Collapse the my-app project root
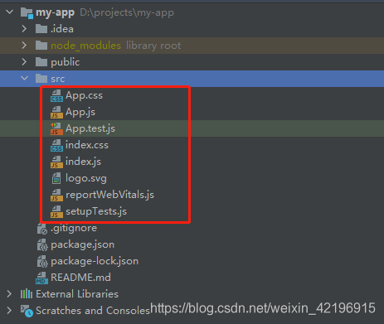Screen dimensions: 384x324 pos(10,12)
